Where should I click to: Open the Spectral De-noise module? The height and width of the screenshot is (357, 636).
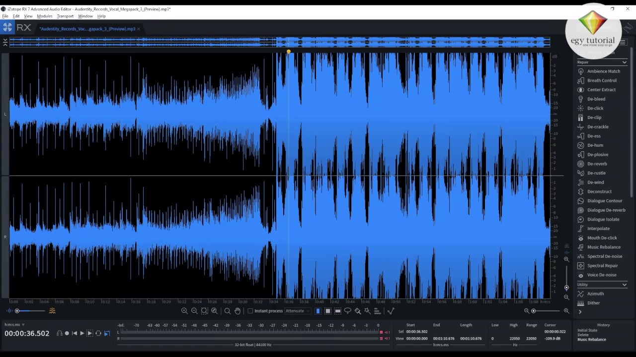600,256
